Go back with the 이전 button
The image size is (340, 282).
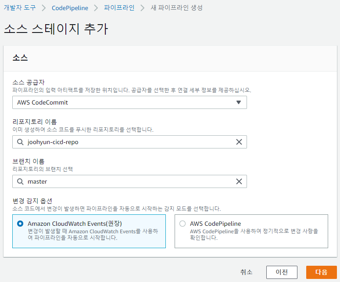282,272
